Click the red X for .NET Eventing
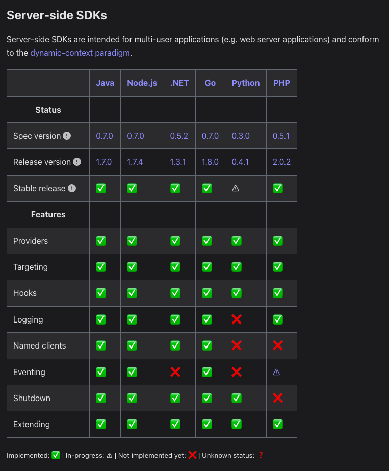Viewport: 389px width, 471px height. pos(175,371)
